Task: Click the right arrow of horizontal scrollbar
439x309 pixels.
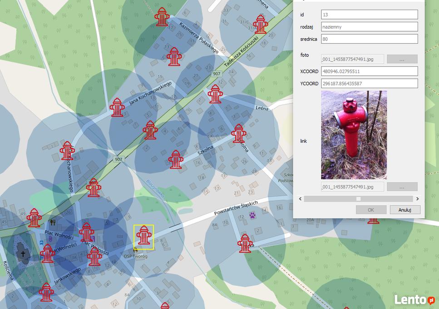Action: (418, 199)
